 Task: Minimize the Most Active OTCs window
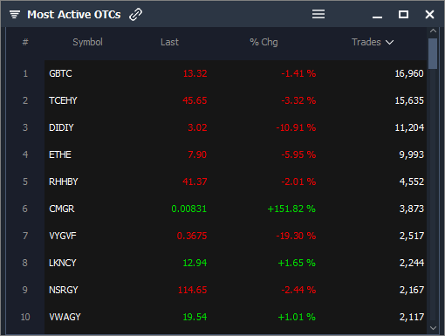pyautogui.click(x=377, y=17)
